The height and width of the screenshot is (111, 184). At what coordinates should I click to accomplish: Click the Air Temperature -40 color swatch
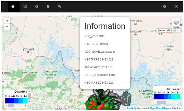click(156, 97)
